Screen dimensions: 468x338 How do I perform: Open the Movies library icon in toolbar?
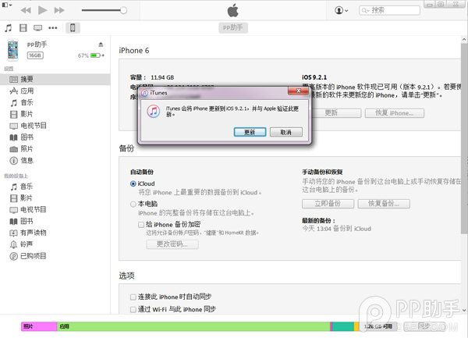pyautogui.click(x=23, y=28)
